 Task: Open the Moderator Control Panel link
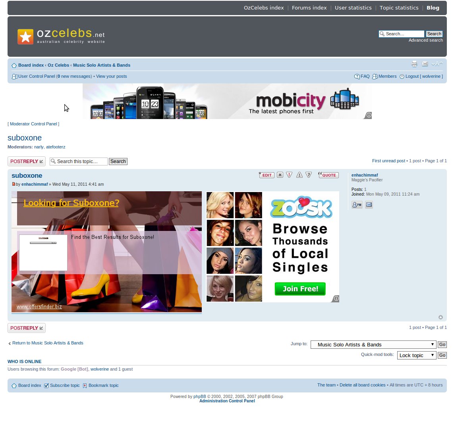(33, 124)
